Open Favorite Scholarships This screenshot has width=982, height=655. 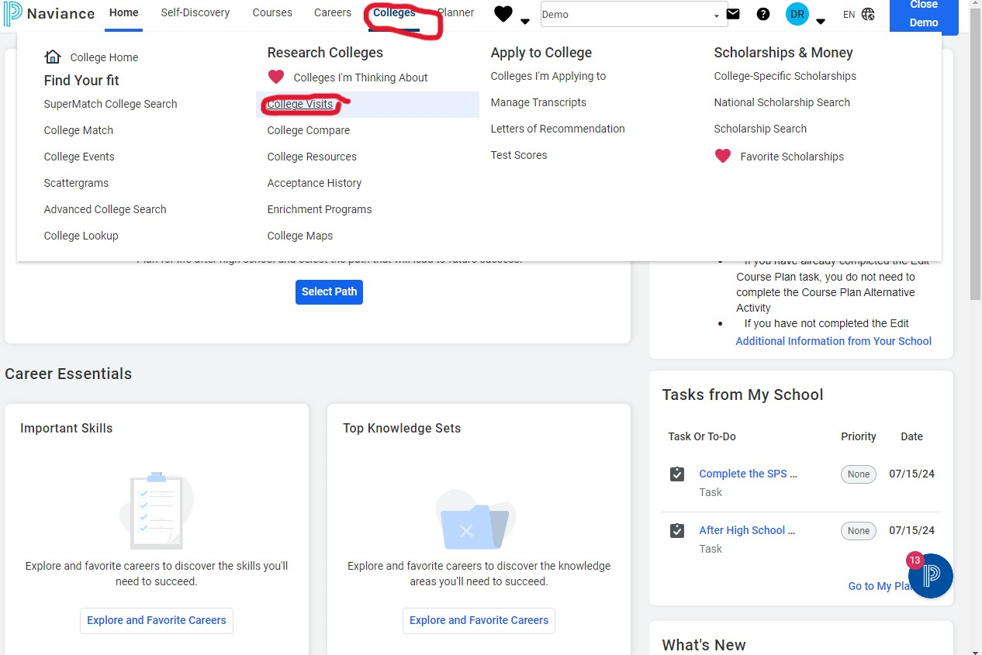[x=792, y=157]
